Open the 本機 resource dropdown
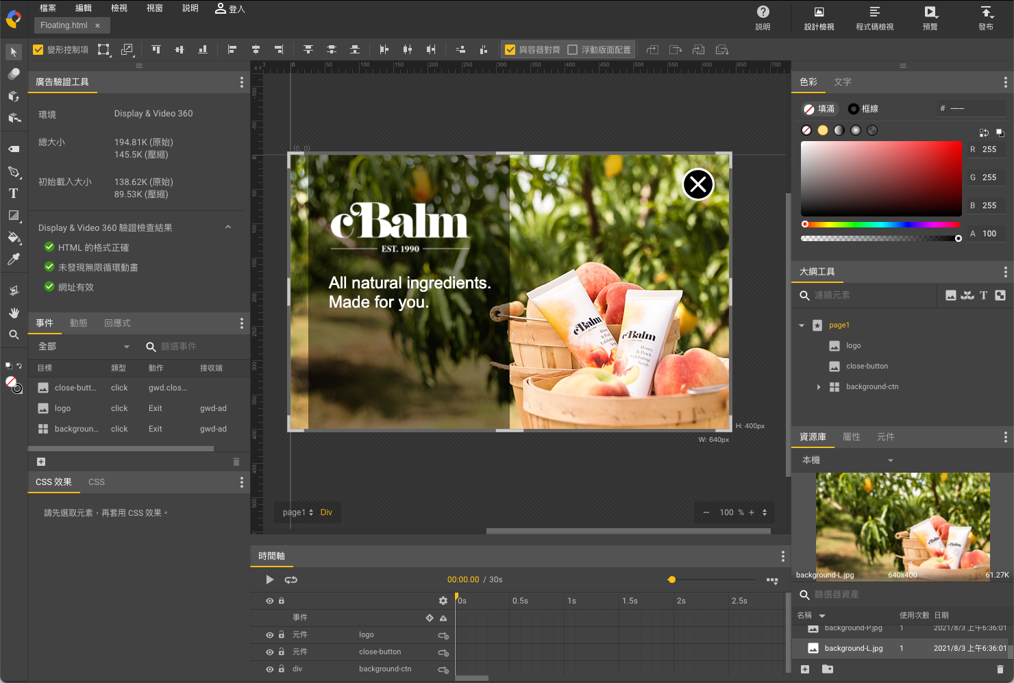The width and height of the screenshot is (1014, 683). tap(890, 460)
